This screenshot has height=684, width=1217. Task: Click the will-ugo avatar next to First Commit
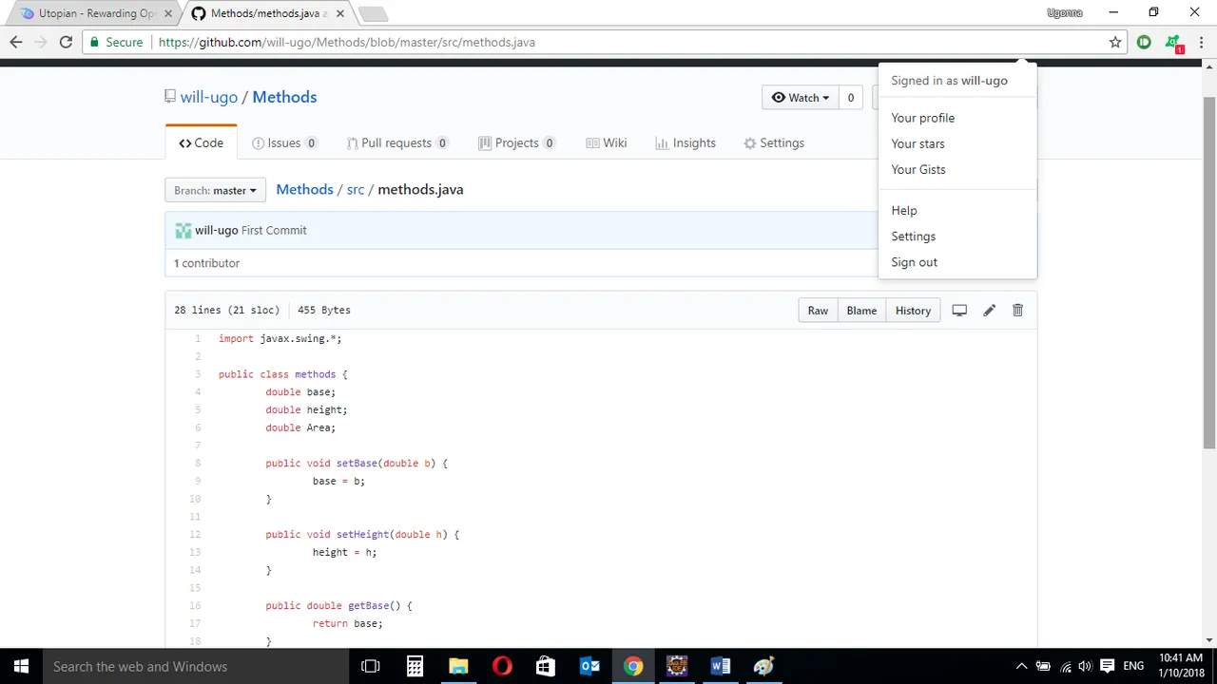[x=183, y=230]
